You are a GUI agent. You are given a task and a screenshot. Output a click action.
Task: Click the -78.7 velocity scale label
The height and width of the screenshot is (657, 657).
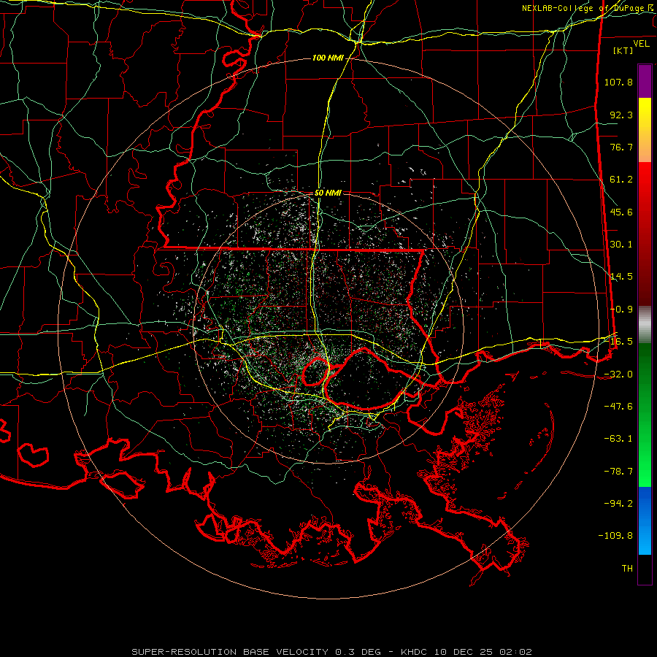tap(618, 472)
